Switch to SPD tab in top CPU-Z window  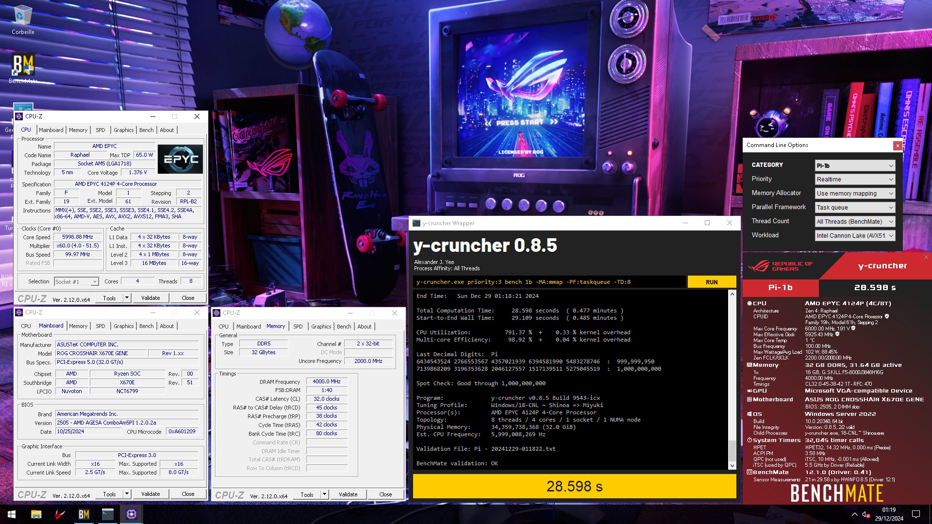pyautogui.click(x=100, y=130)
